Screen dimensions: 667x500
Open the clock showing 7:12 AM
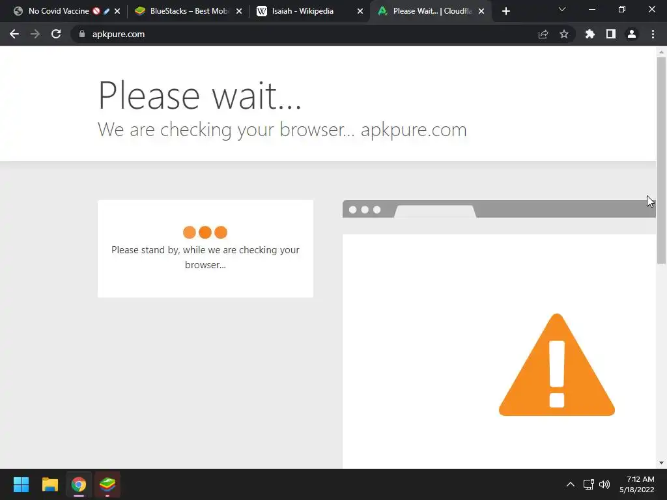[637, 484]
